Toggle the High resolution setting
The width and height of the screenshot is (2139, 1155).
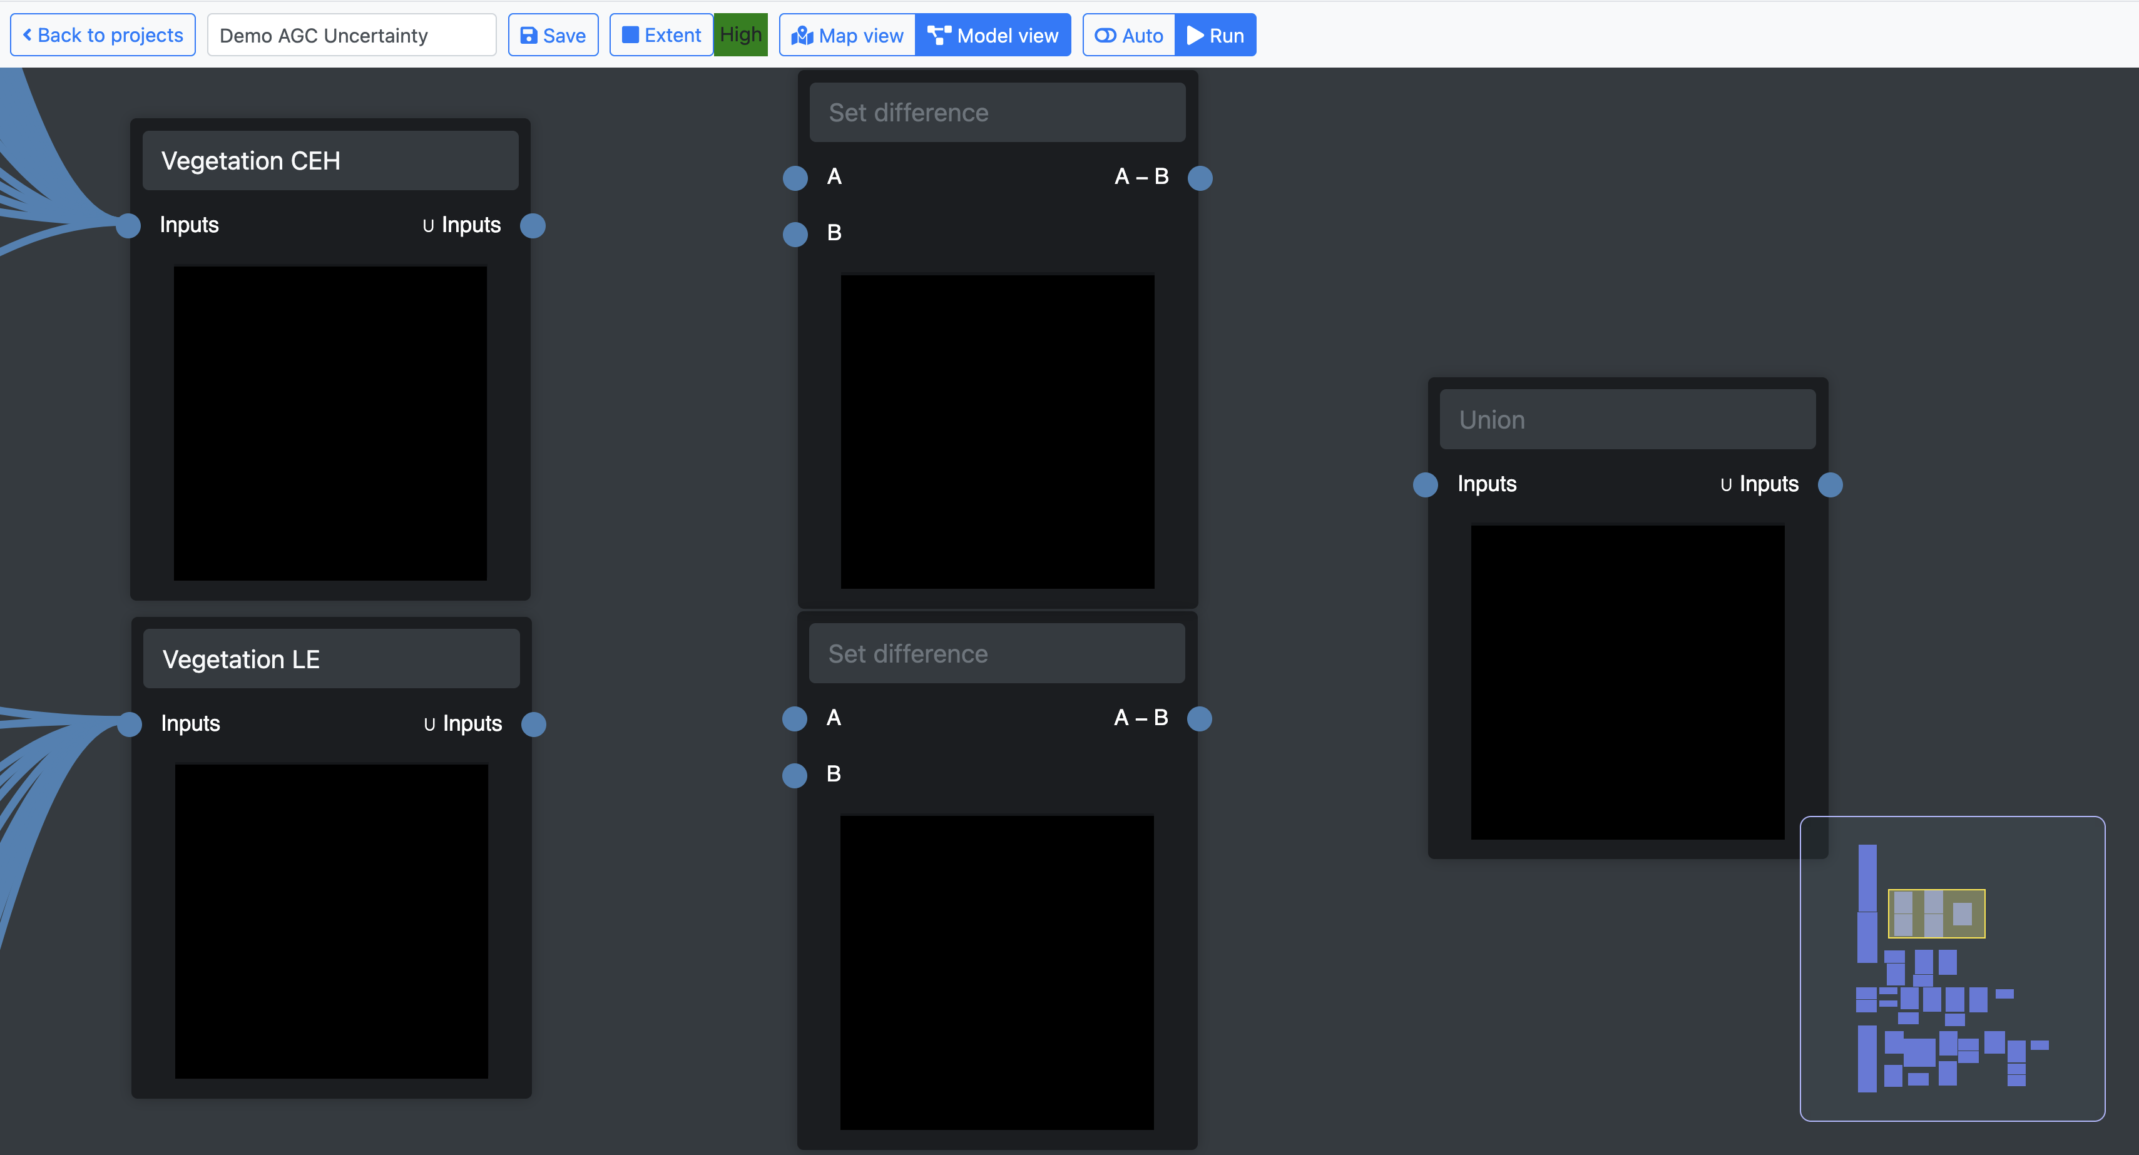point(740,35)
